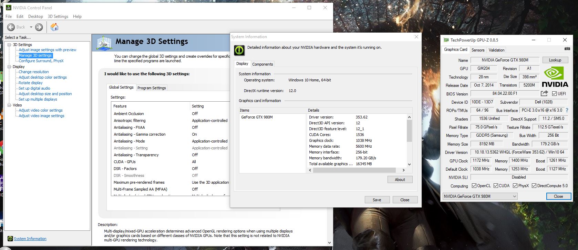Open the Desktop menu
This screenshot has width=578, height=250.
point(35,16)
